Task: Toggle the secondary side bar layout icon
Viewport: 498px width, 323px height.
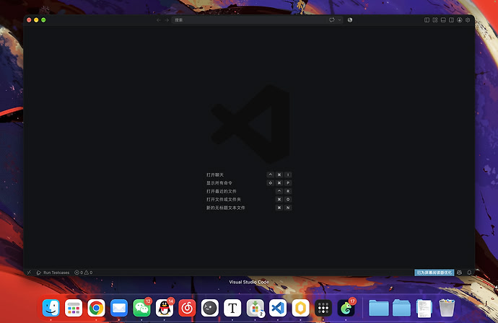Action: tap(451, 20)
